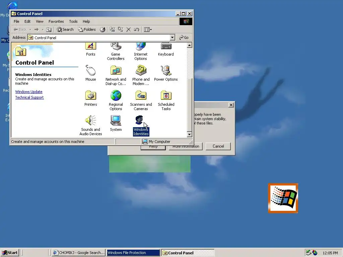Select the Windows Identities icon
This screenshot has width=343, height=257.
tap(141, 126)
